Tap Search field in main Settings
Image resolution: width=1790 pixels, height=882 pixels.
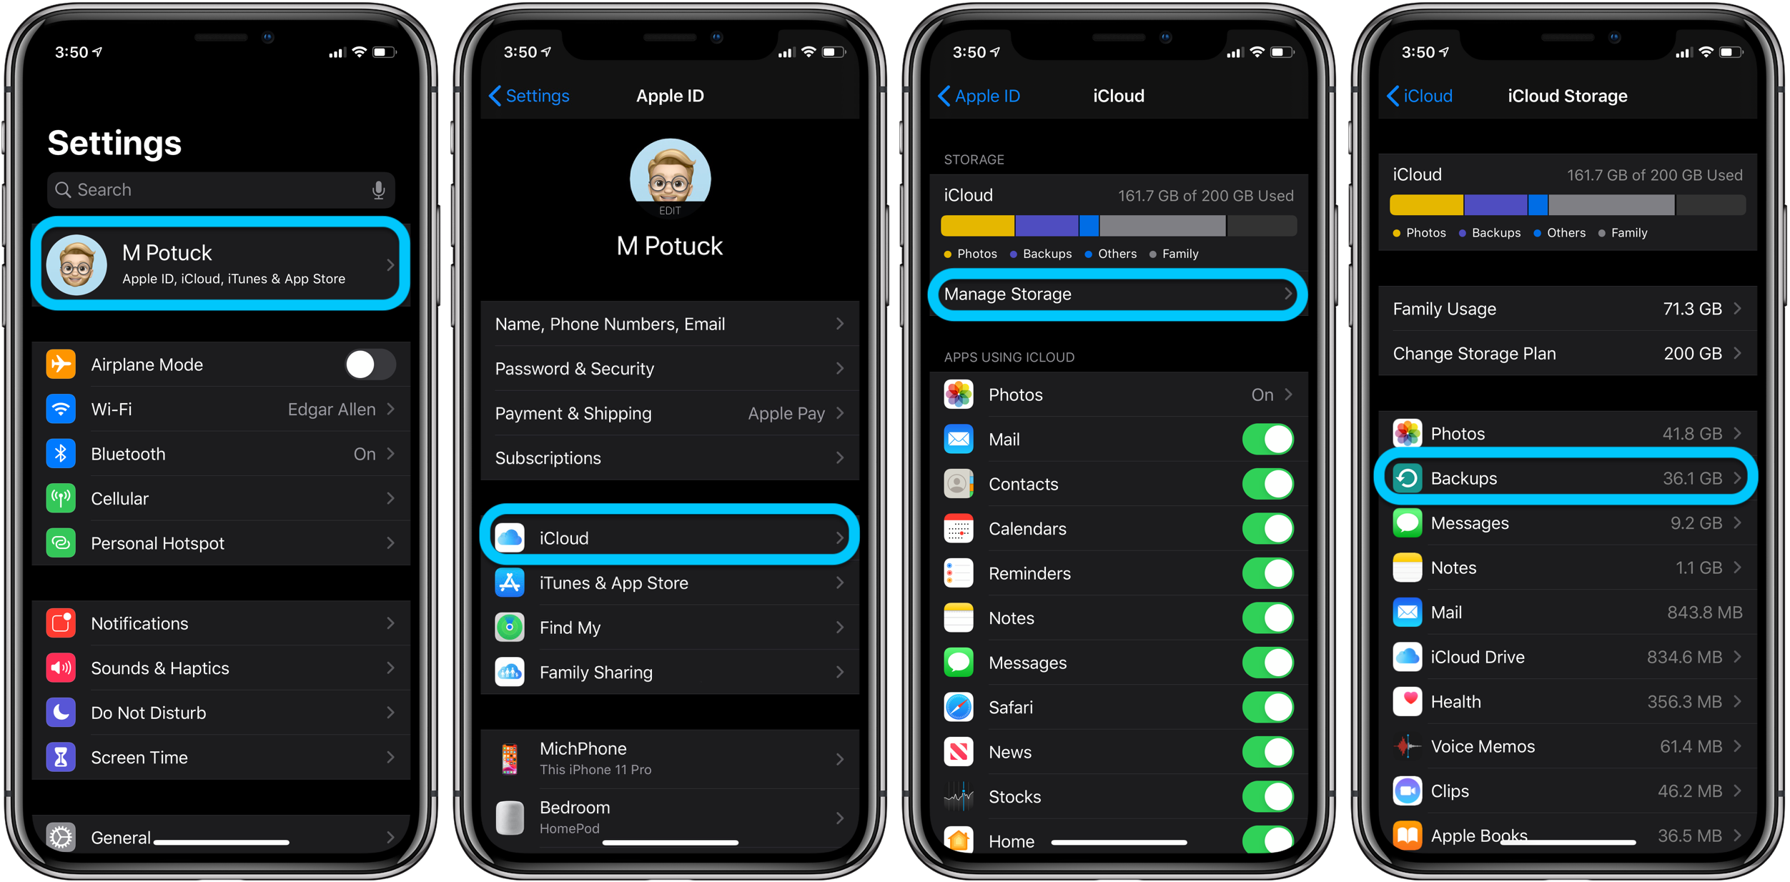tap(225, 188)
